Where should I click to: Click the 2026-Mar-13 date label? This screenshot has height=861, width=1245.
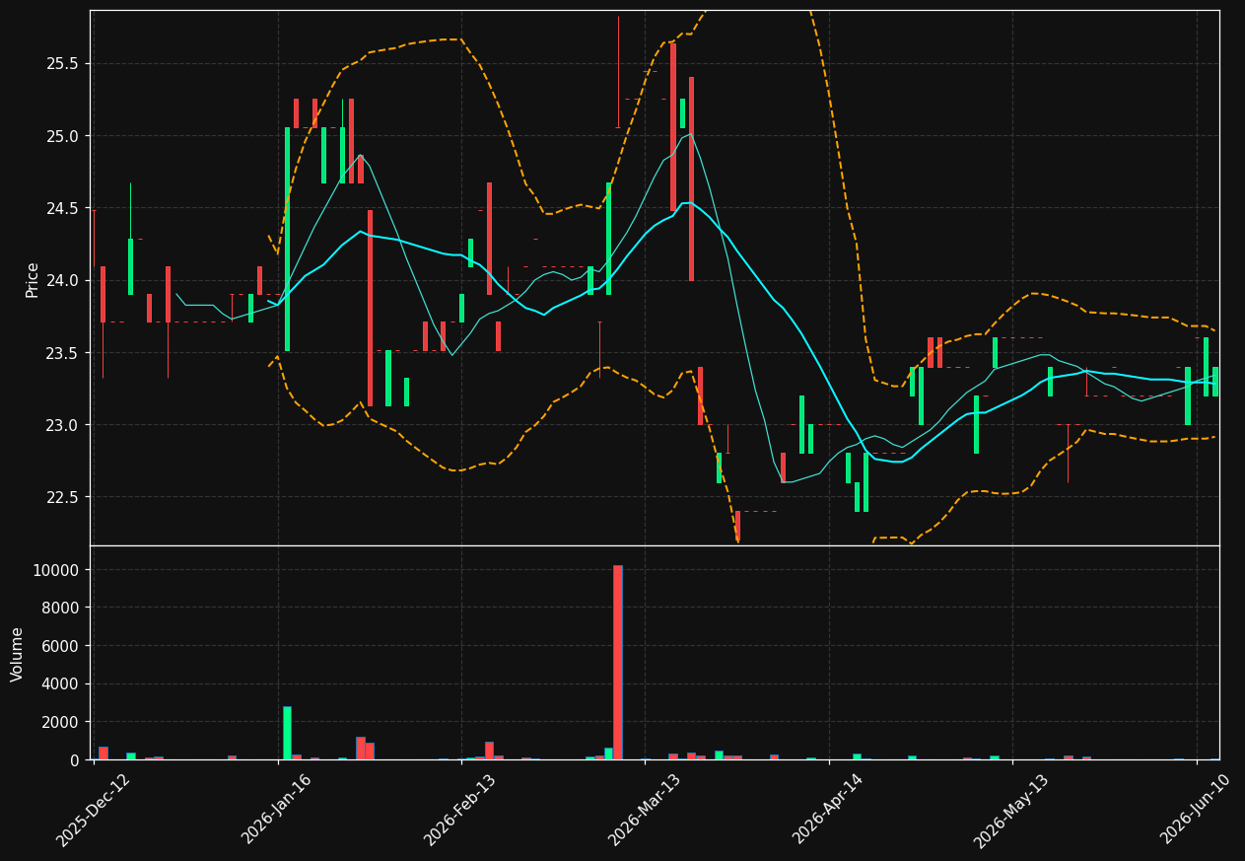[644, 810]
